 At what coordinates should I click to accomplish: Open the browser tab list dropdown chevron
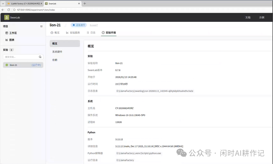[3, 4]
